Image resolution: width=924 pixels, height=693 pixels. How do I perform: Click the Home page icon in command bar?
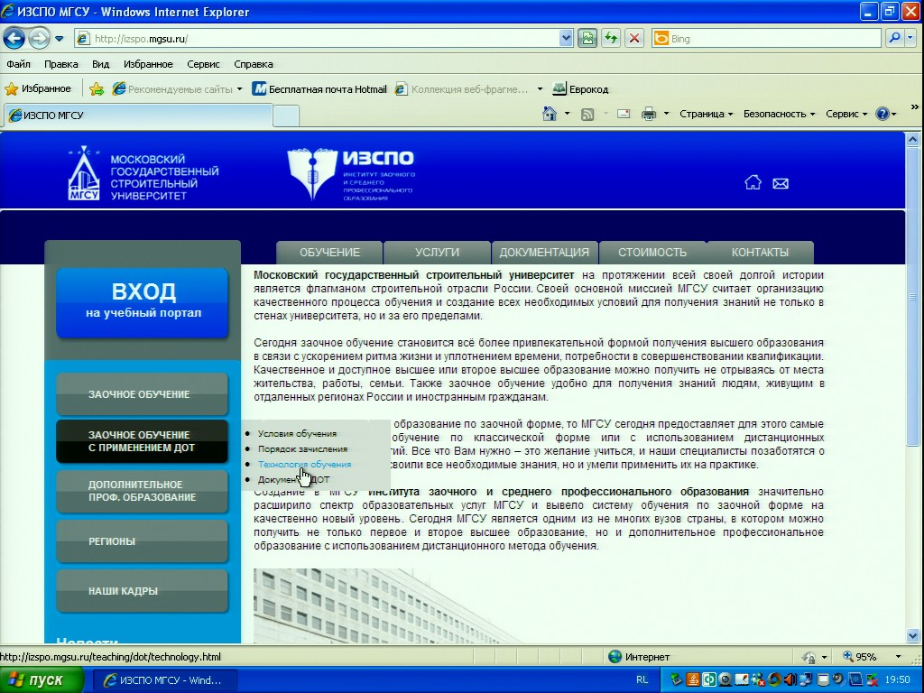(x=550, y=114)
